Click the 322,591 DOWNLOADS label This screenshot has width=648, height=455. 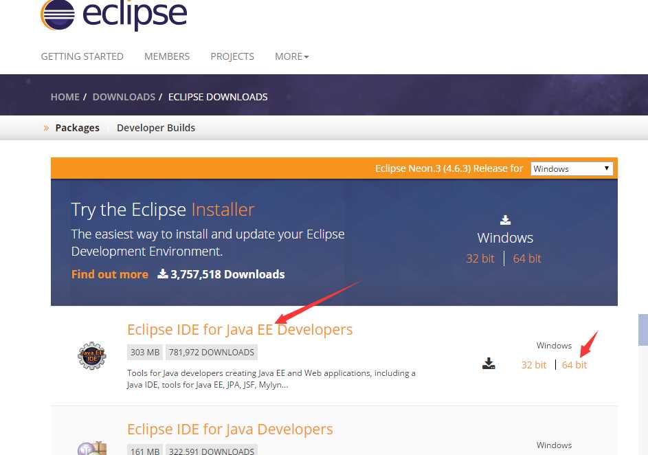(212, 450)
